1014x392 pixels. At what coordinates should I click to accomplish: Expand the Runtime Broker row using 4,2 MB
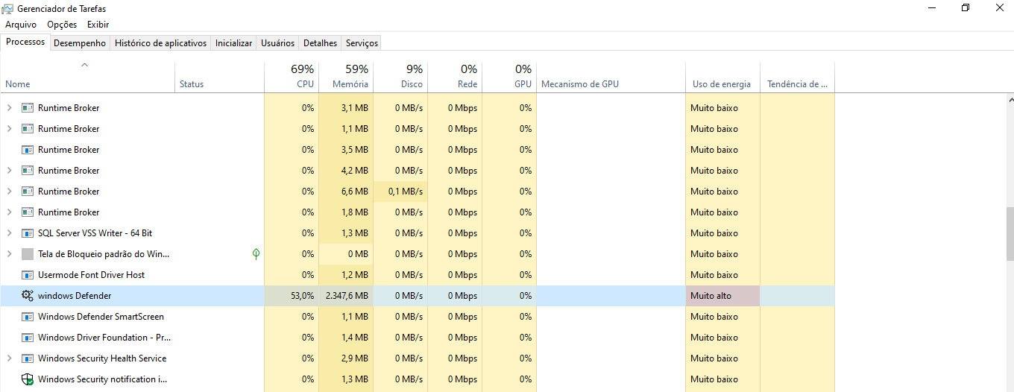(9, 171)
